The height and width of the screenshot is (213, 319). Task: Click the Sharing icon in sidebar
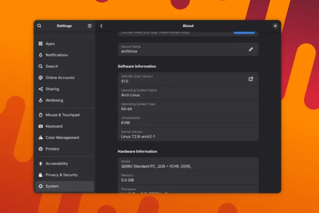[41, 89]
